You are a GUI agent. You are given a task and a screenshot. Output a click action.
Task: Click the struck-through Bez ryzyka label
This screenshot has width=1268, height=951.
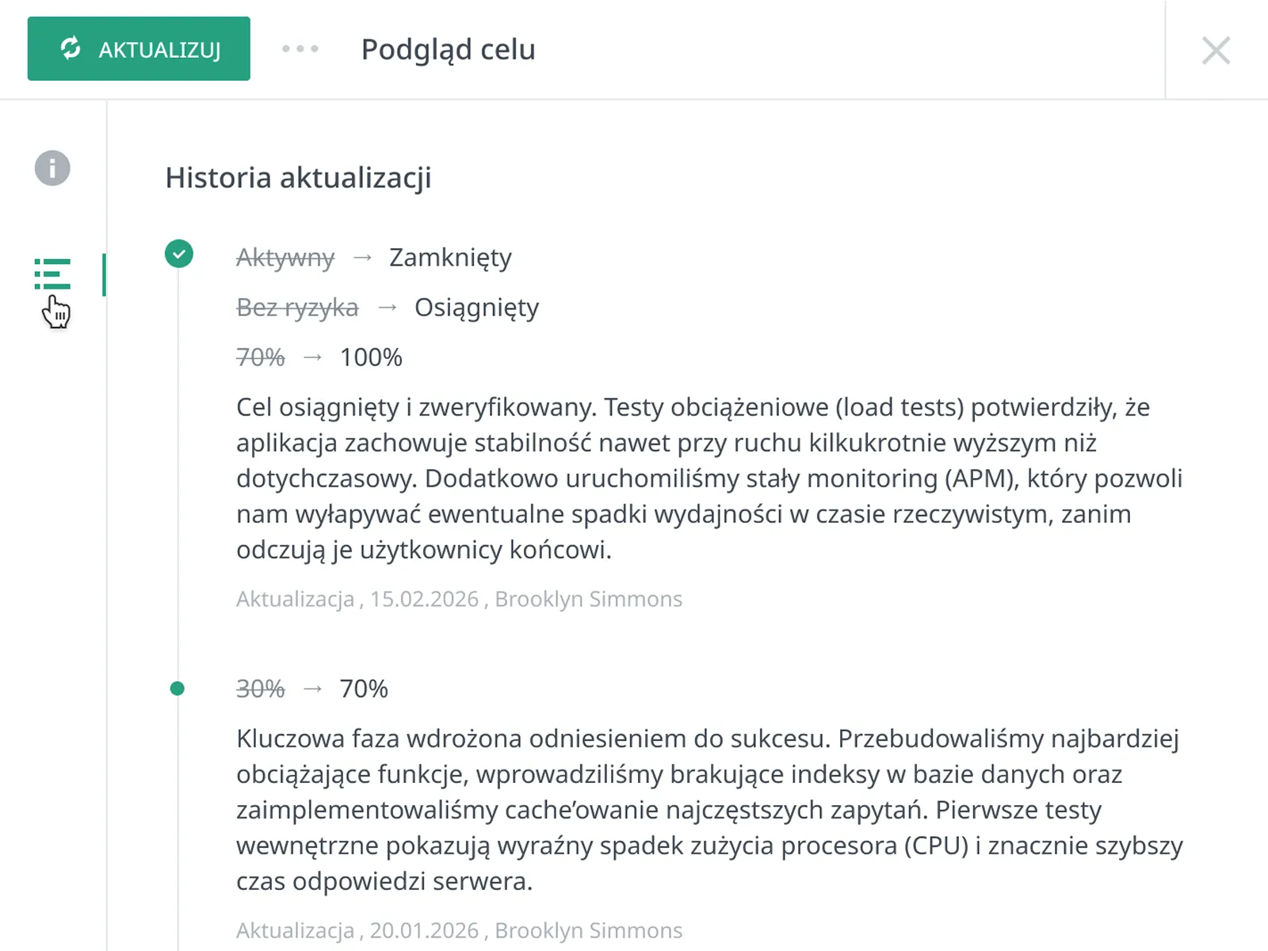click(297, 307)
